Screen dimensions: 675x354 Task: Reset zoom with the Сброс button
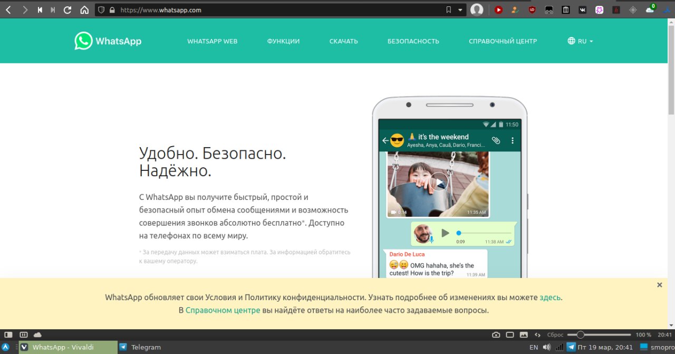coord(555,334)
